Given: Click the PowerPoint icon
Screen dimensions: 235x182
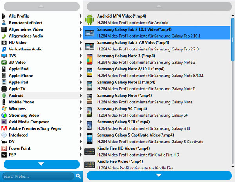Looking at the screenshot, I should coord(4,148).
